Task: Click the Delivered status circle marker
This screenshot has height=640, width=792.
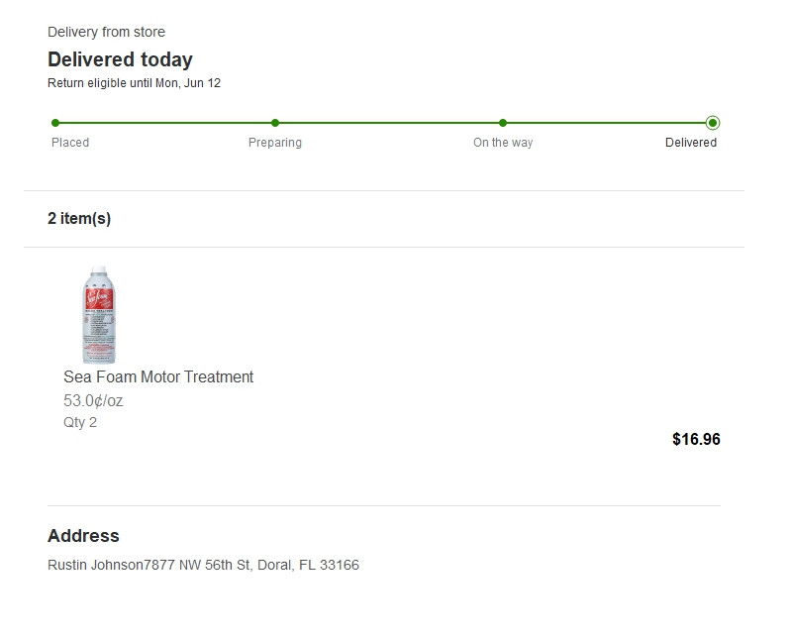Action: (x=713, y=123)
